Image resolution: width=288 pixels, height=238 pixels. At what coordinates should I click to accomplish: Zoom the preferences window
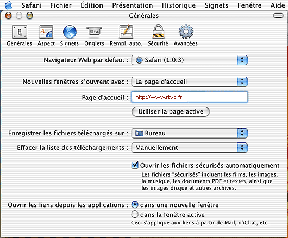29,16
